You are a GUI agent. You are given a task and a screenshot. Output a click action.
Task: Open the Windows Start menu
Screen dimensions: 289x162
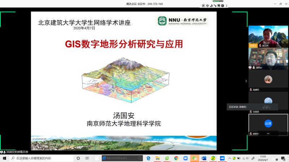coord(5,158)
